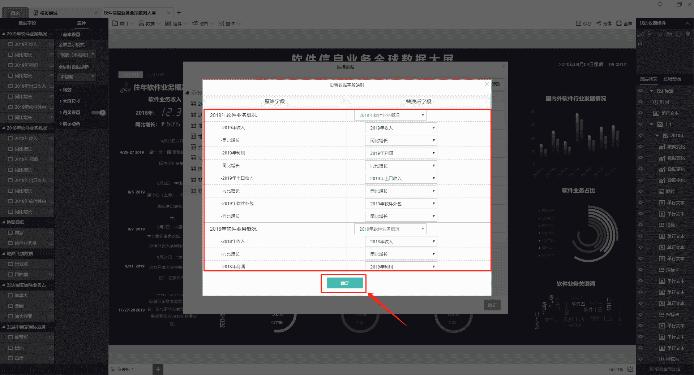This screenshot has width=694, height=375.
Task: Click the 原始字段 column header
Action: point(275,101)
